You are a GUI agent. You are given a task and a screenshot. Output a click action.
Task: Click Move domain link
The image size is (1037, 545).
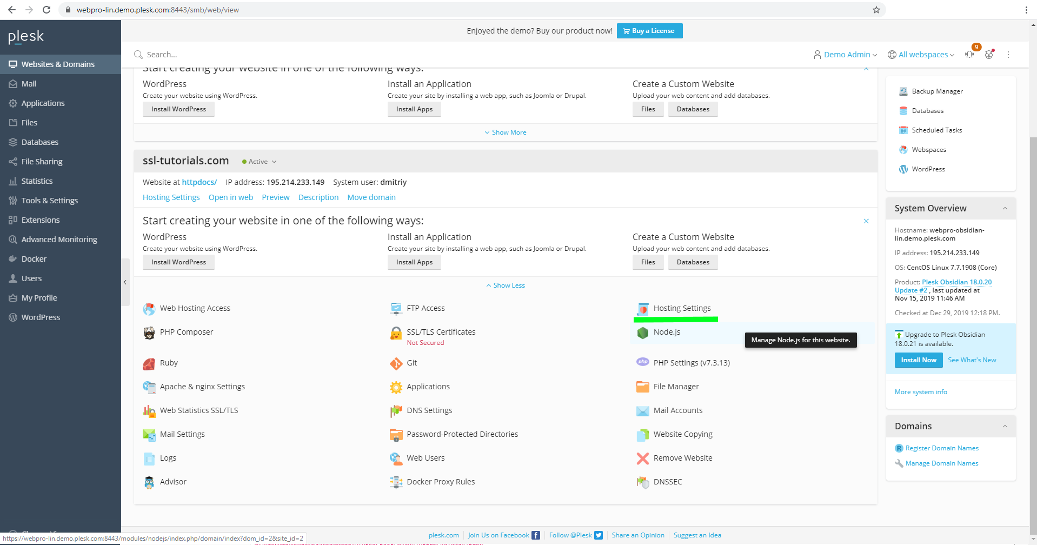pos(371,197)
